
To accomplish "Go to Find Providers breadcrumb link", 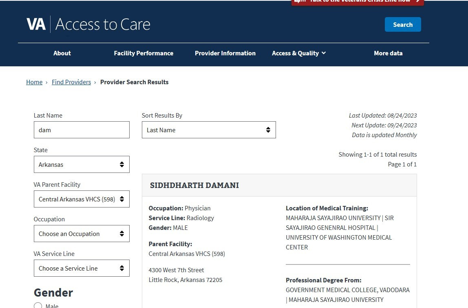I will pos(71,82).
